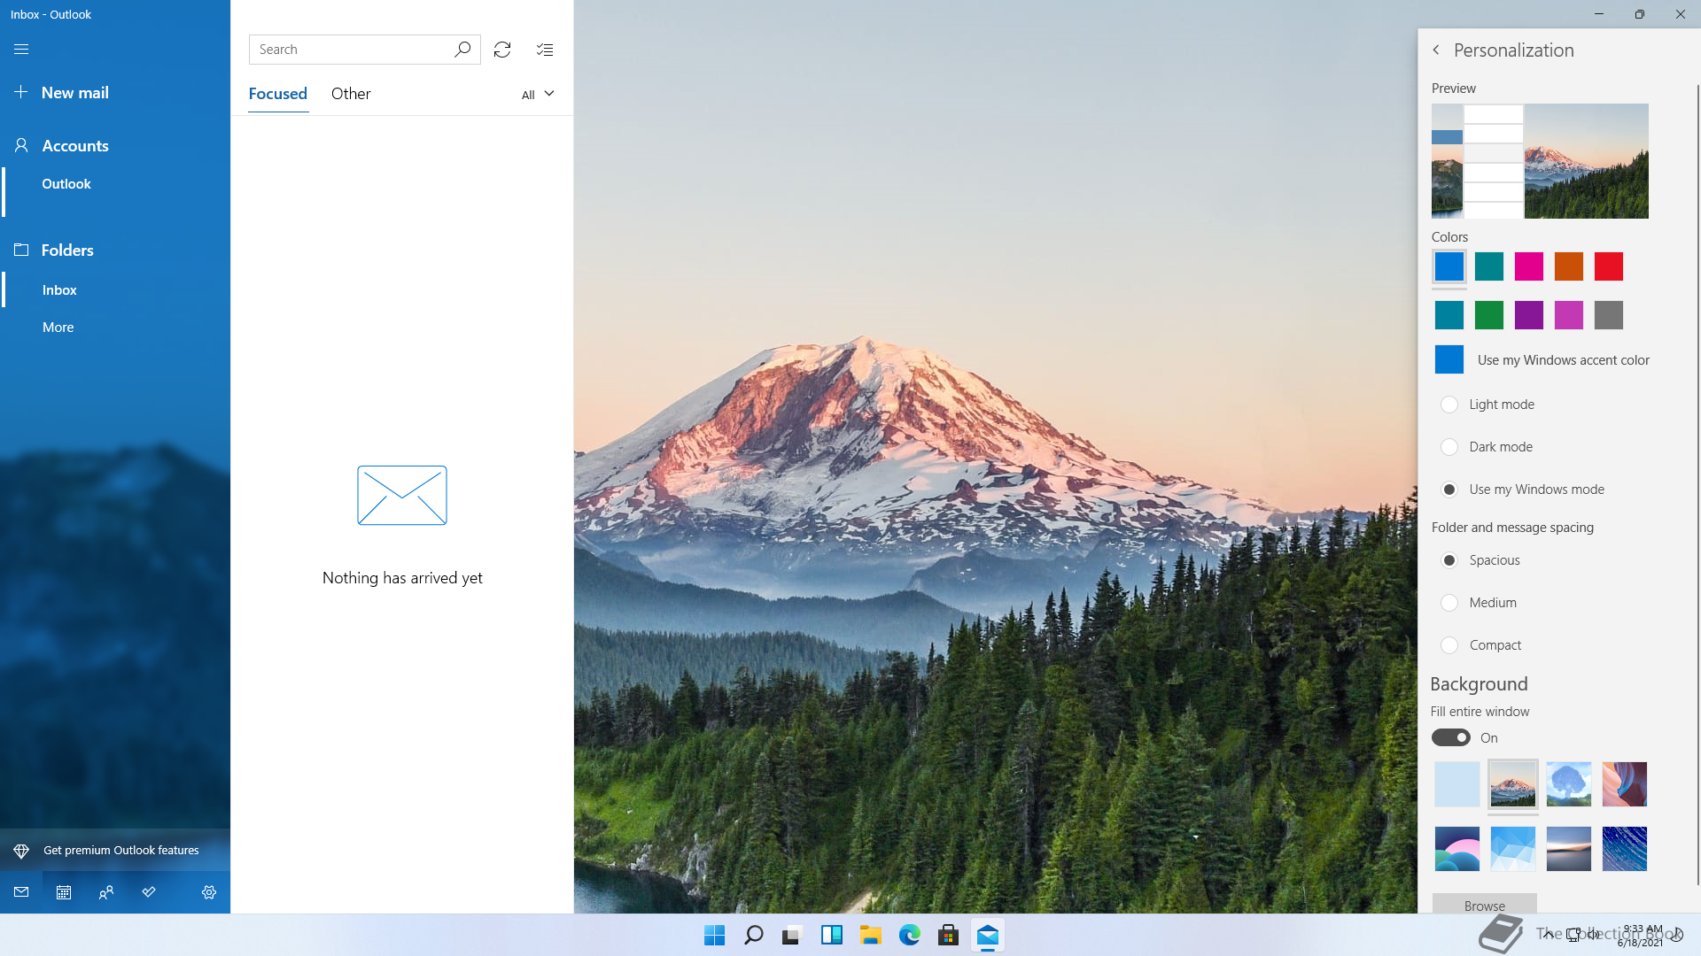Image resolution: width=1701 pixels, height=956 pixels.
Task: Open taskbar Search
Action: pos(754,935)
